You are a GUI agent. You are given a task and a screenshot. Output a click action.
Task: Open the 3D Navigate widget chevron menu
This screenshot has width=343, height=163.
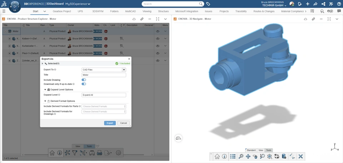pyautogui.click(x=337, y=19)
